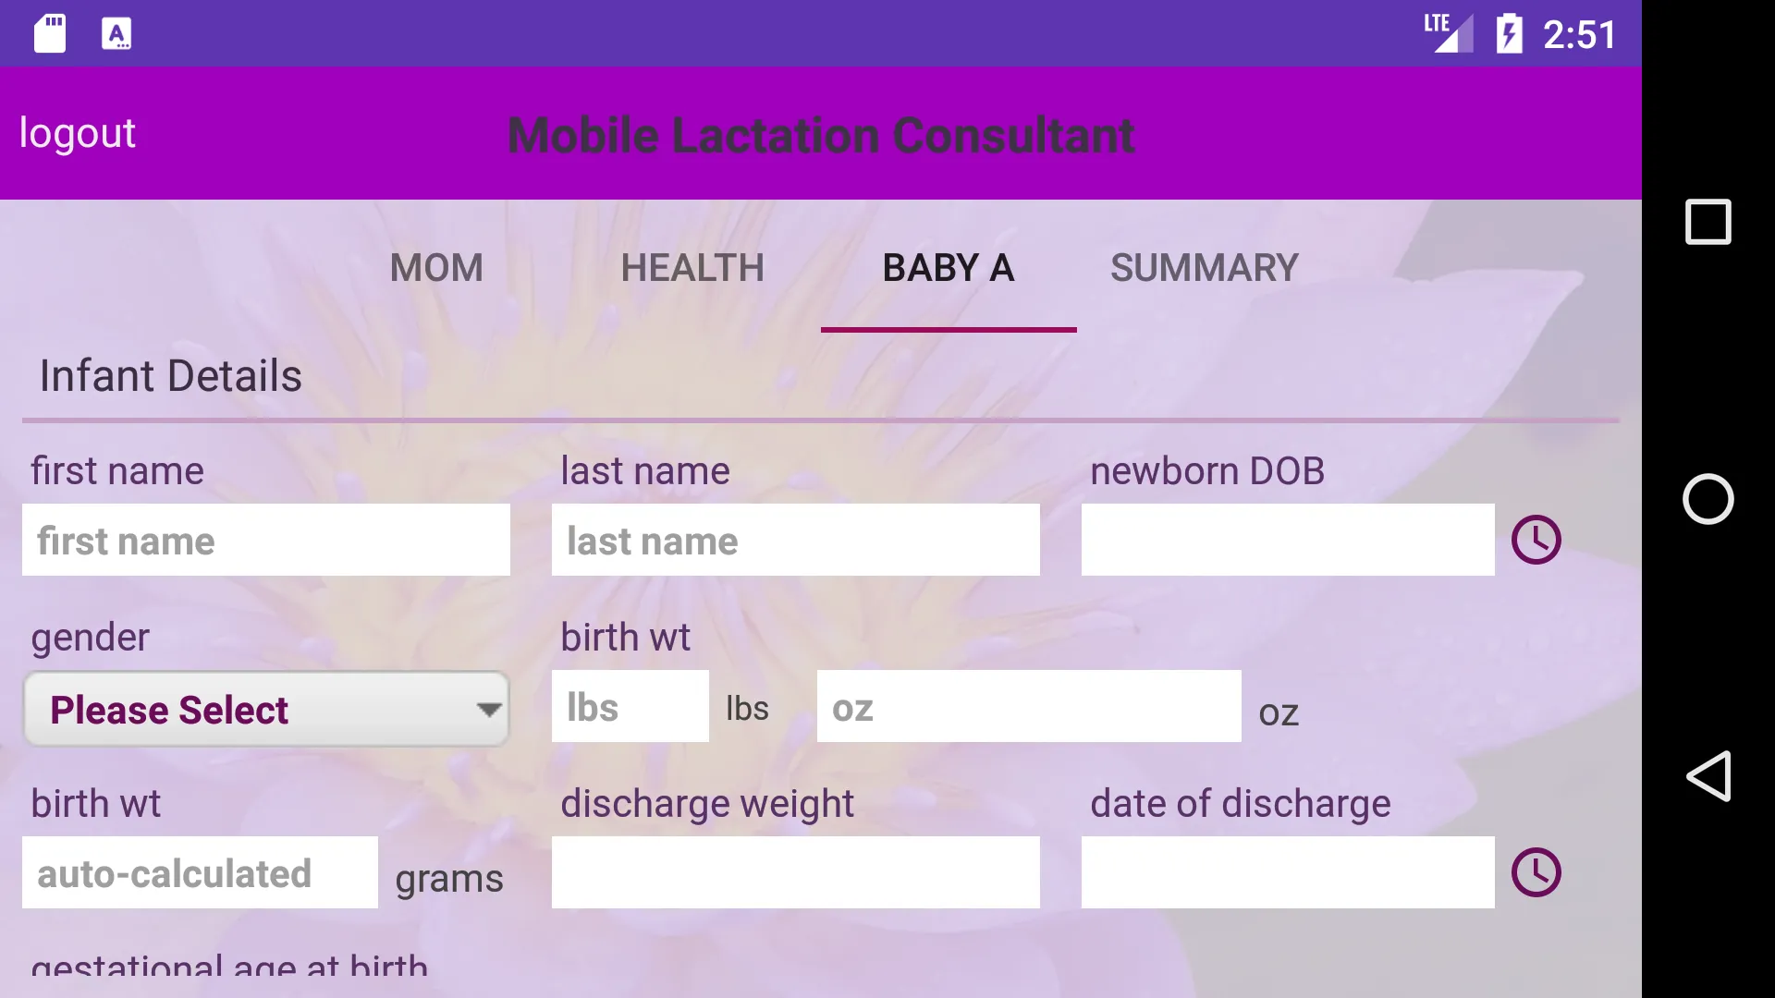Switch to the BABY A tab
This screenshot has height=998, width=1775.
[x=949, y=267]
